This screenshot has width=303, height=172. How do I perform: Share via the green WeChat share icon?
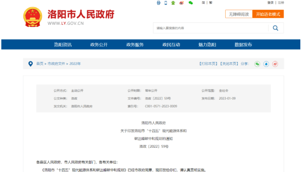pos(257,64)
